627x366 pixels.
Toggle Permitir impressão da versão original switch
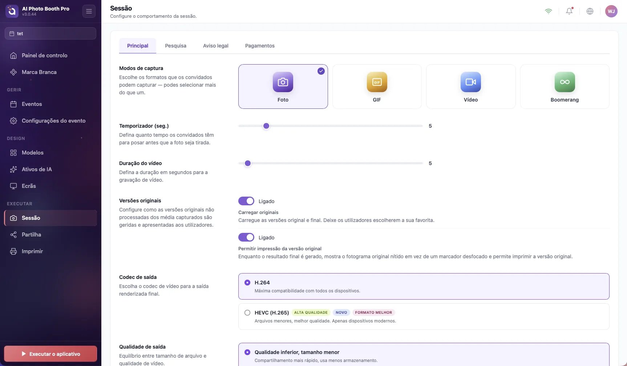[246, 237]
